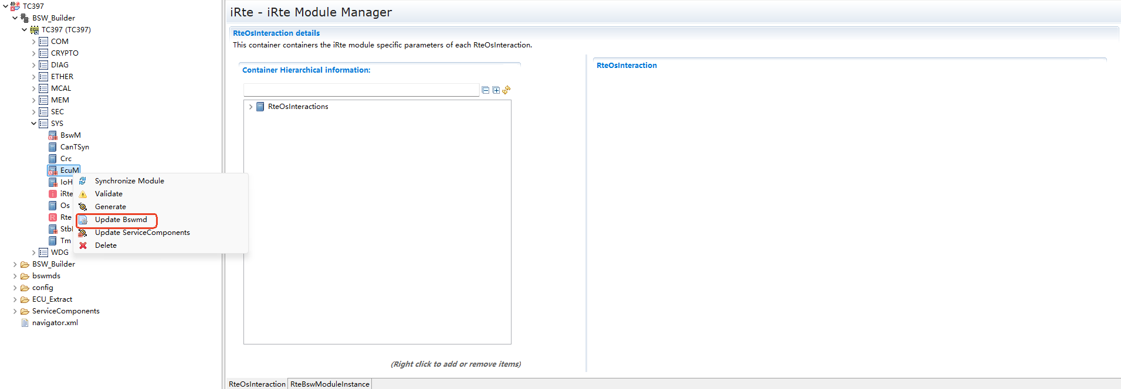Expand the RteOsInteractions tree node

tap(250, 107)
